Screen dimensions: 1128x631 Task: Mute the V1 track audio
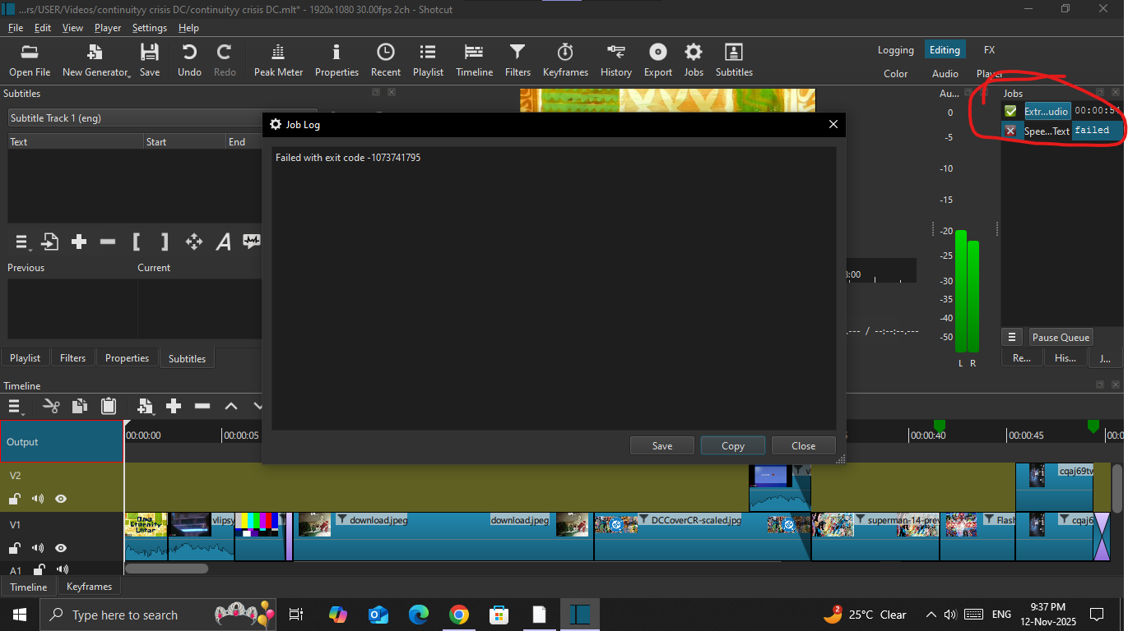[38, 548]
